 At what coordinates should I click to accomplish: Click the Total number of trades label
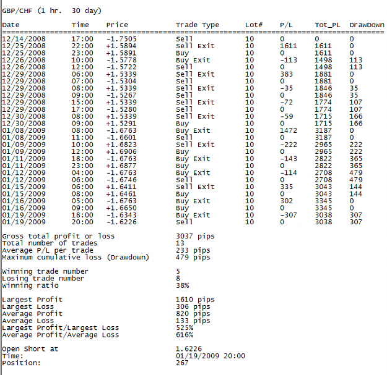(50, 243)
